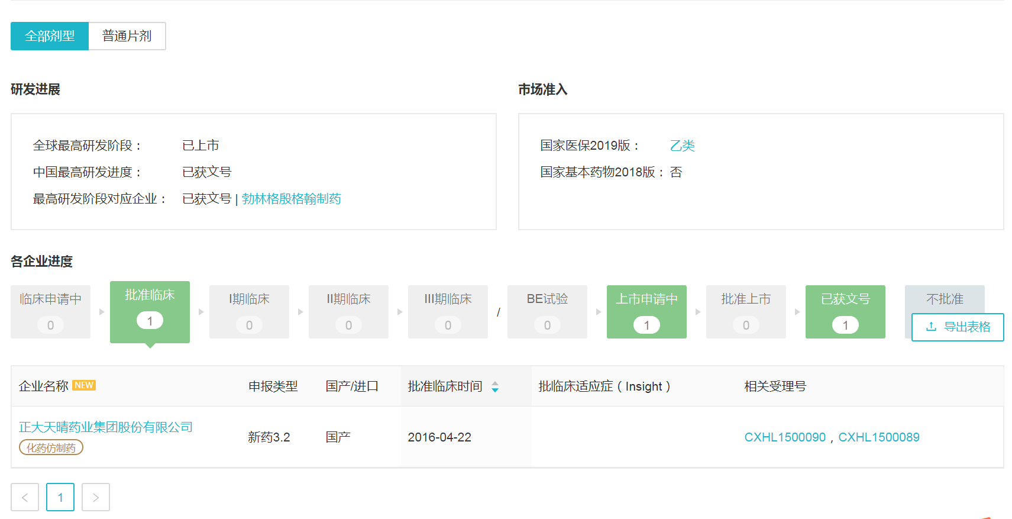Show companies under 批准上市

tap(746, 311)
